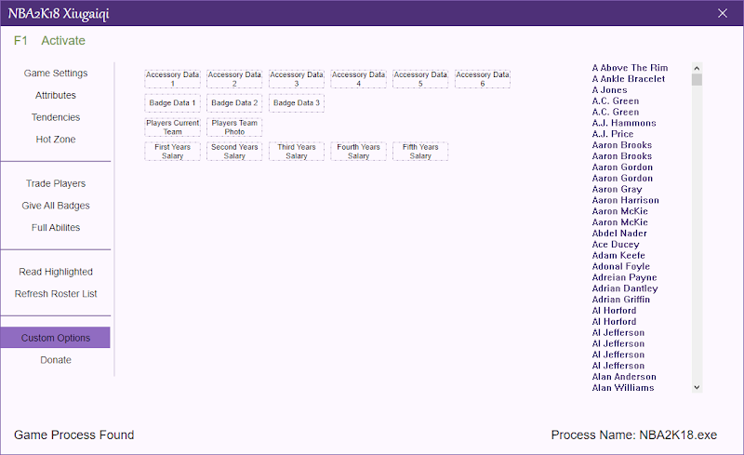This screenshot has width=744, height=455.
Task: Click Badge Data 2 box
Action: pyautogui.click(x=234, y=103)
